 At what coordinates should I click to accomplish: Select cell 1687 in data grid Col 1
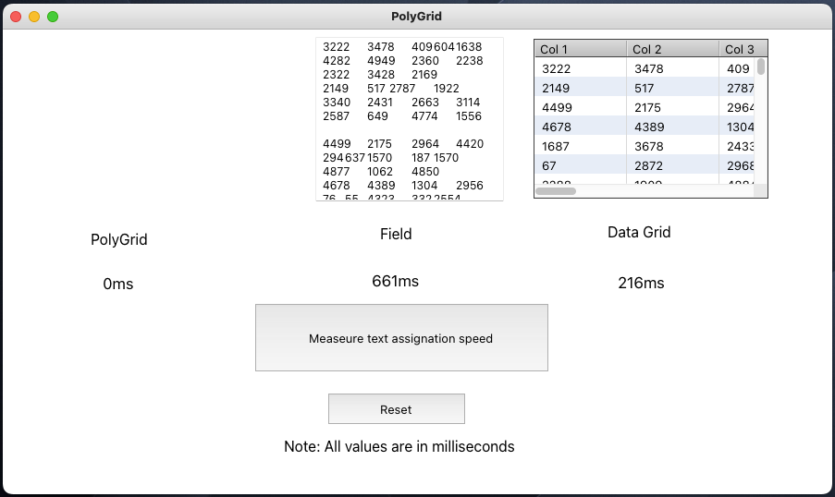coord(556,146)
